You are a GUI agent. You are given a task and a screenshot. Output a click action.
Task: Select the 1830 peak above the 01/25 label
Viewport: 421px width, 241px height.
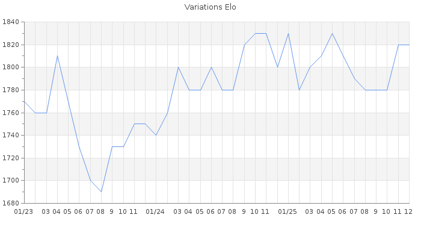point(288,33)
